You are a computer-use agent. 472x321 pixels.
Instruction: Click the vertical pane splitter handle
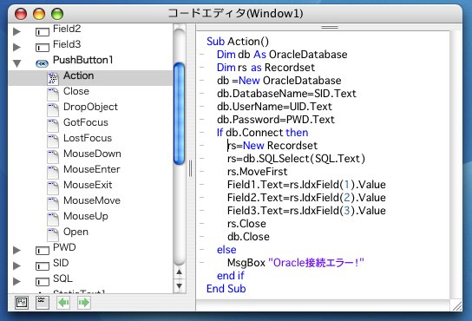[x=191, y=168]
